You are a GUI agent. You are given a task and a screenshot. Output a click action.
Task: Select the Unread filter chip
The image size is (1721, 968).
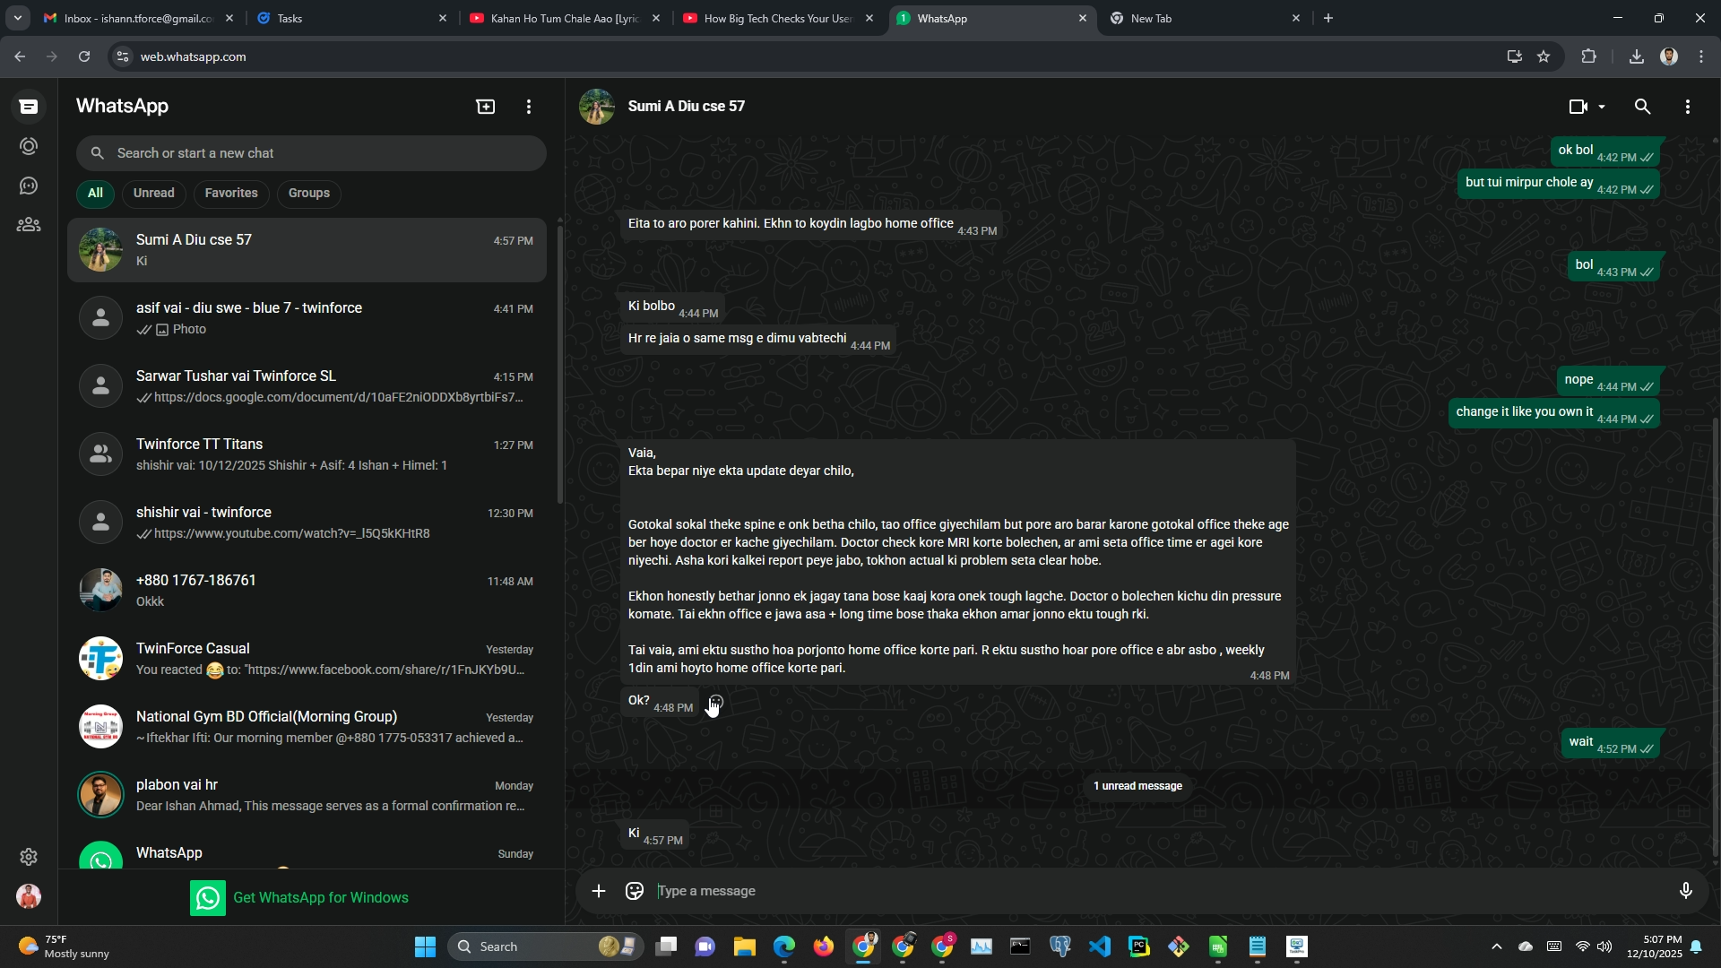[153, 193]
